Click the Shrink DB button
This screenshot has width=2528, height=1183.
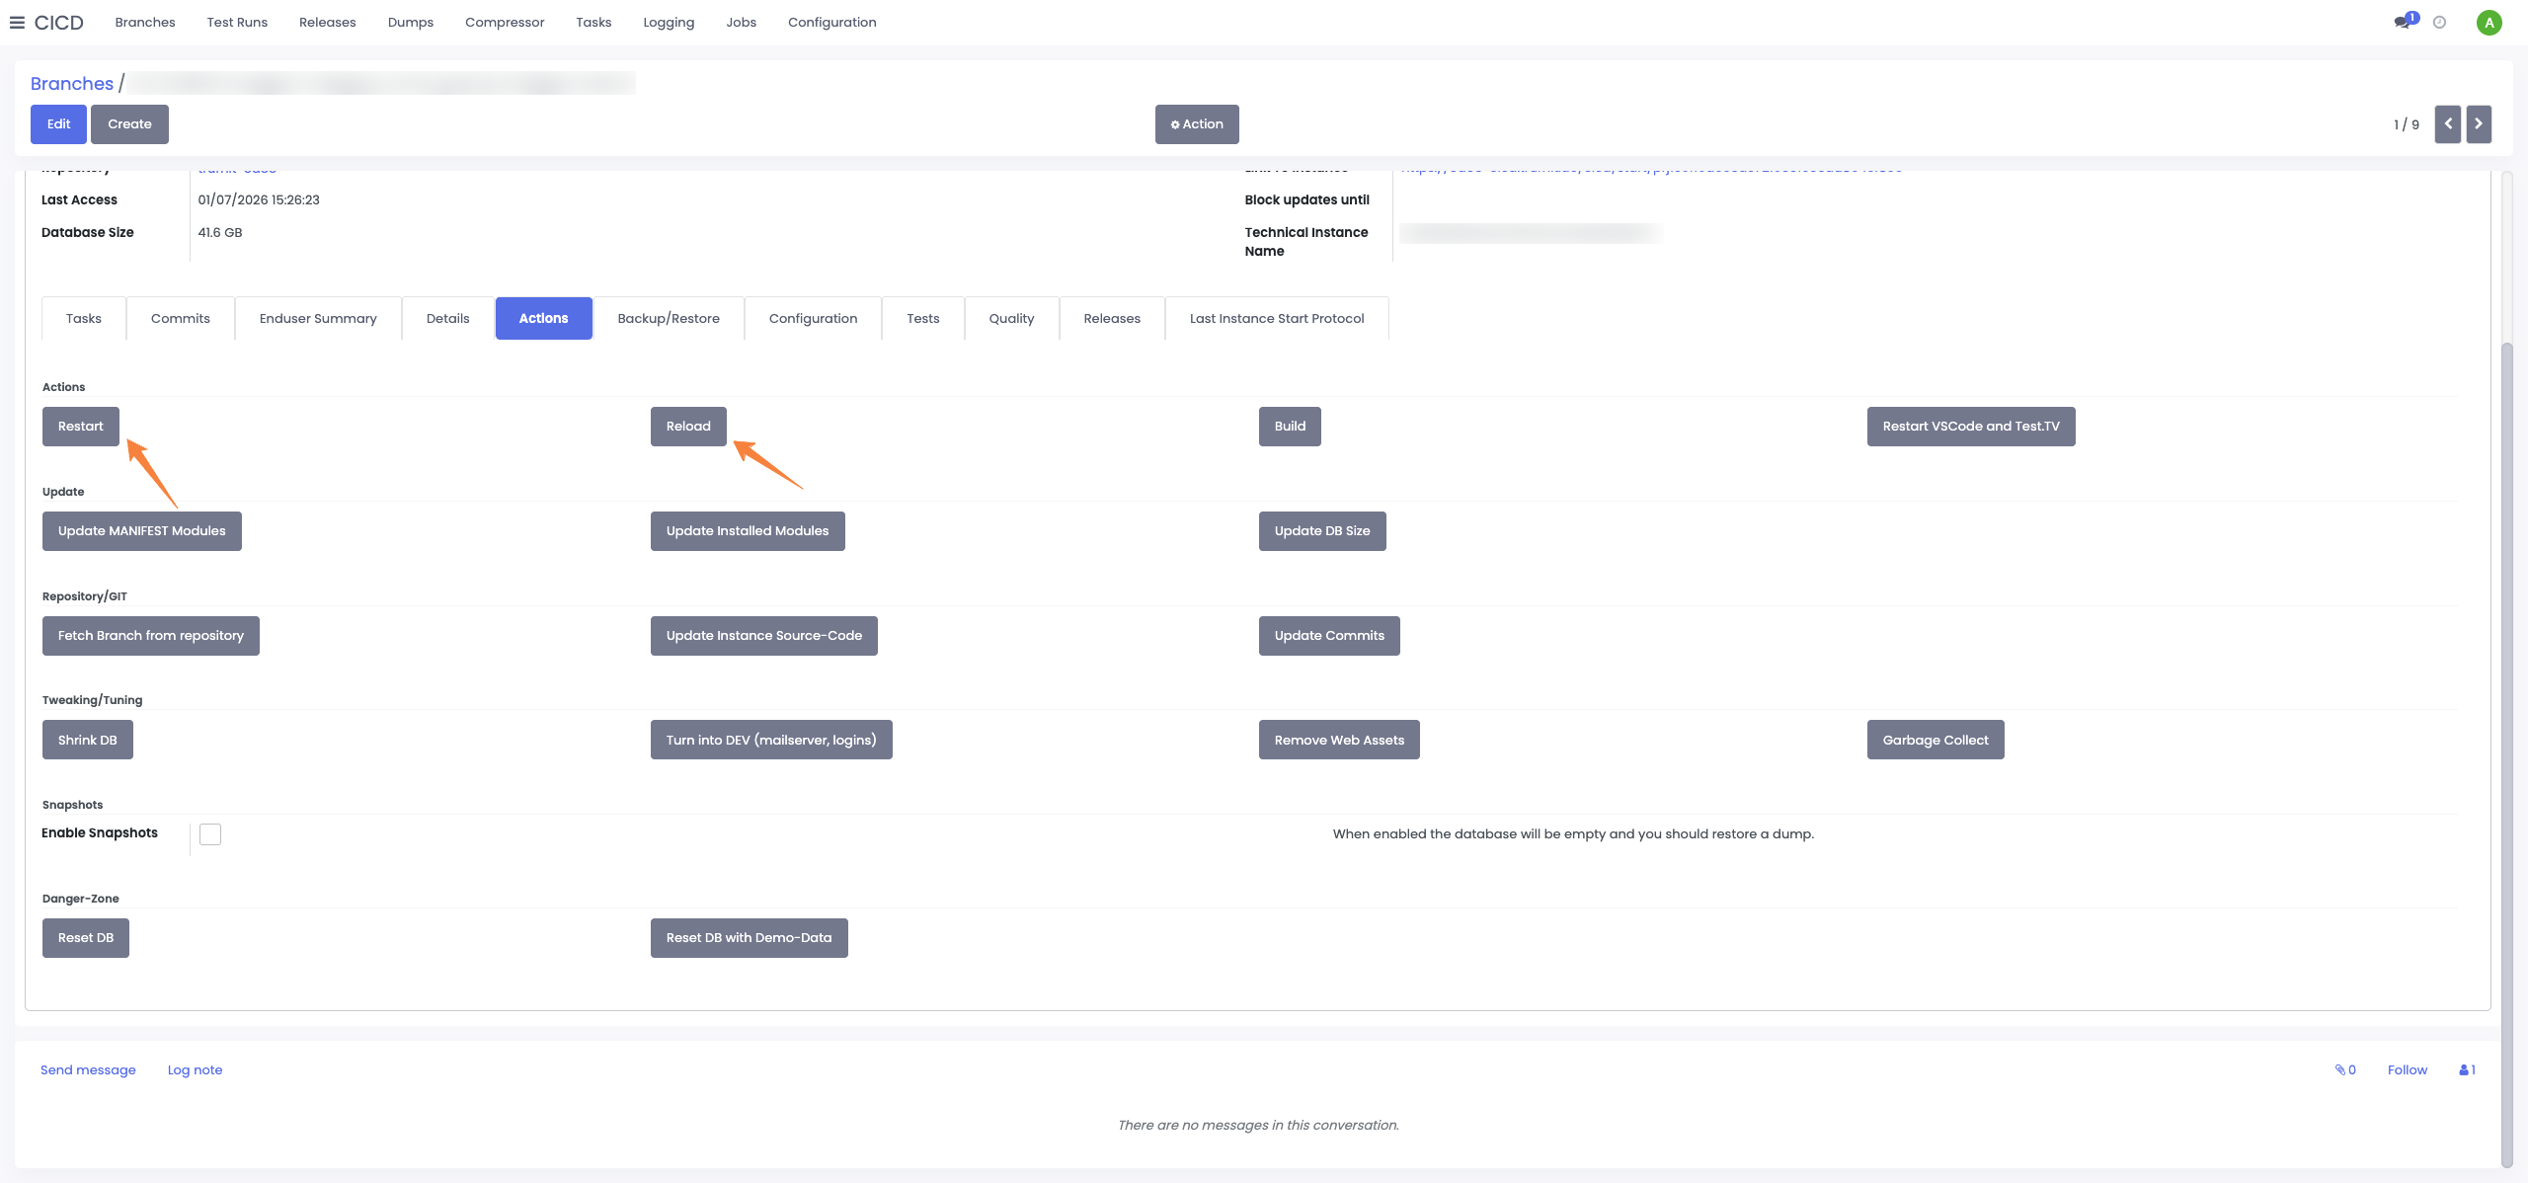pyautogui.click(x=88, y=740)
